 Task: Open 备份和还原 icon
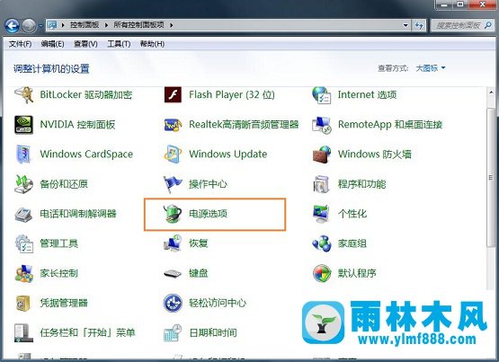point(24,184)
